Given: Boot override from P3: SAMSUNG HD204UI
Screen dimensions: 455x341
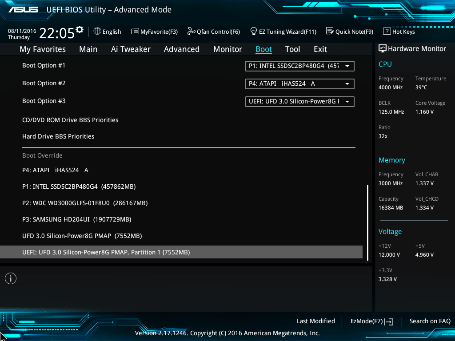Looking at the screenshot, I should [x=76, y=219].
